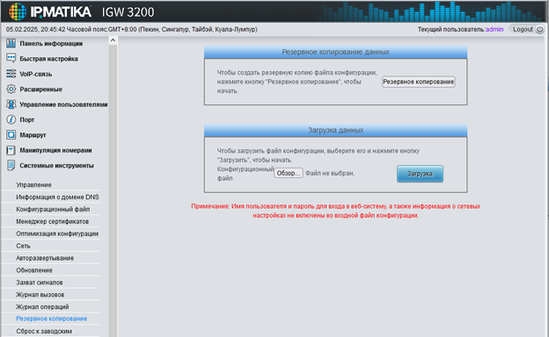Click the Быстрая настройка chat icon
The height and width of the screenshot is (337, 549).
click(11, 58)
